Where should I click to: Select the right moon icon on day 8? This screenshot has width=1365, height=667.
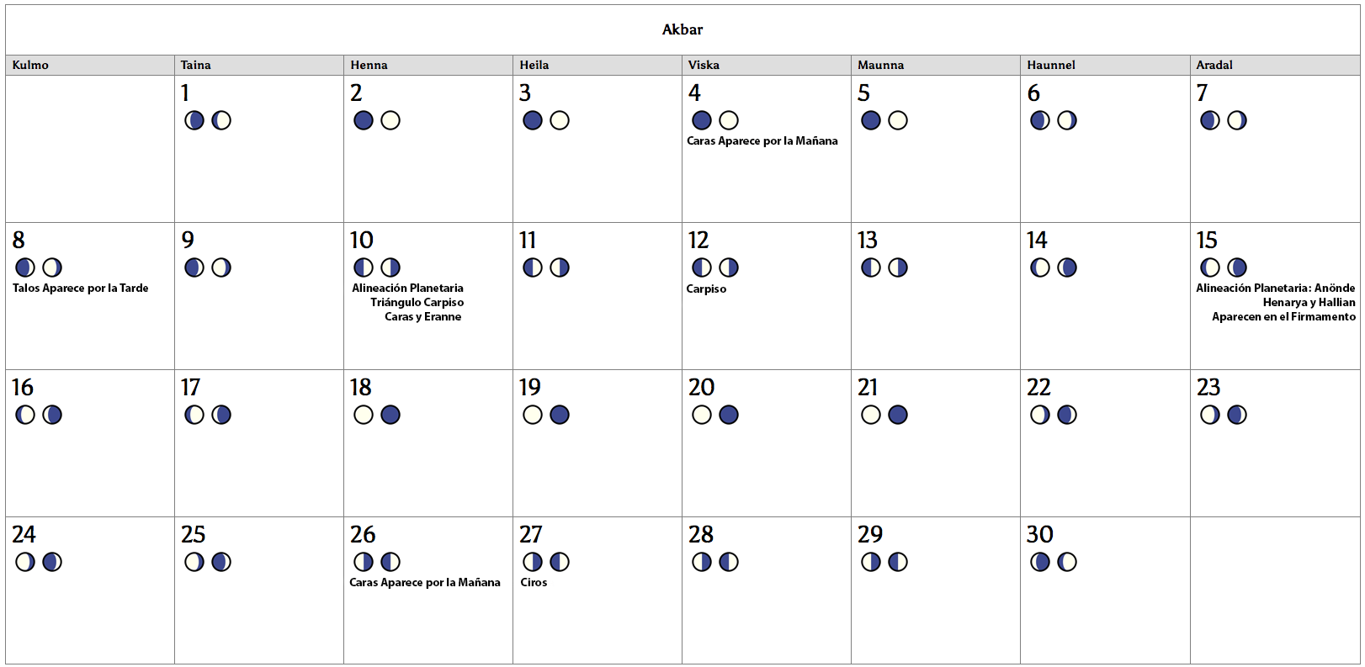click(52, 267)
